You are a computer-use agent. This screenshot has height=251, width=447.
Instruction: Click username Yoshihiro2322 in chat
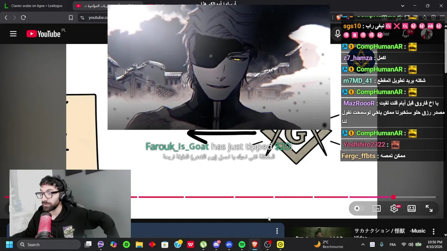click(x=364, y=144)
